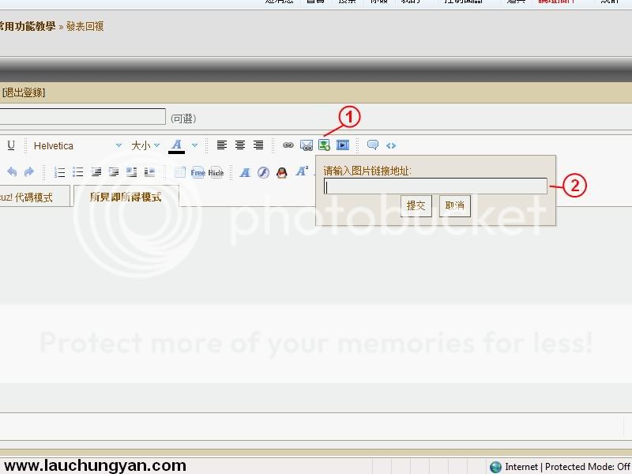632x474 pixels.
Task: Focus the image link address field
Action: click(x=436, y=186)
